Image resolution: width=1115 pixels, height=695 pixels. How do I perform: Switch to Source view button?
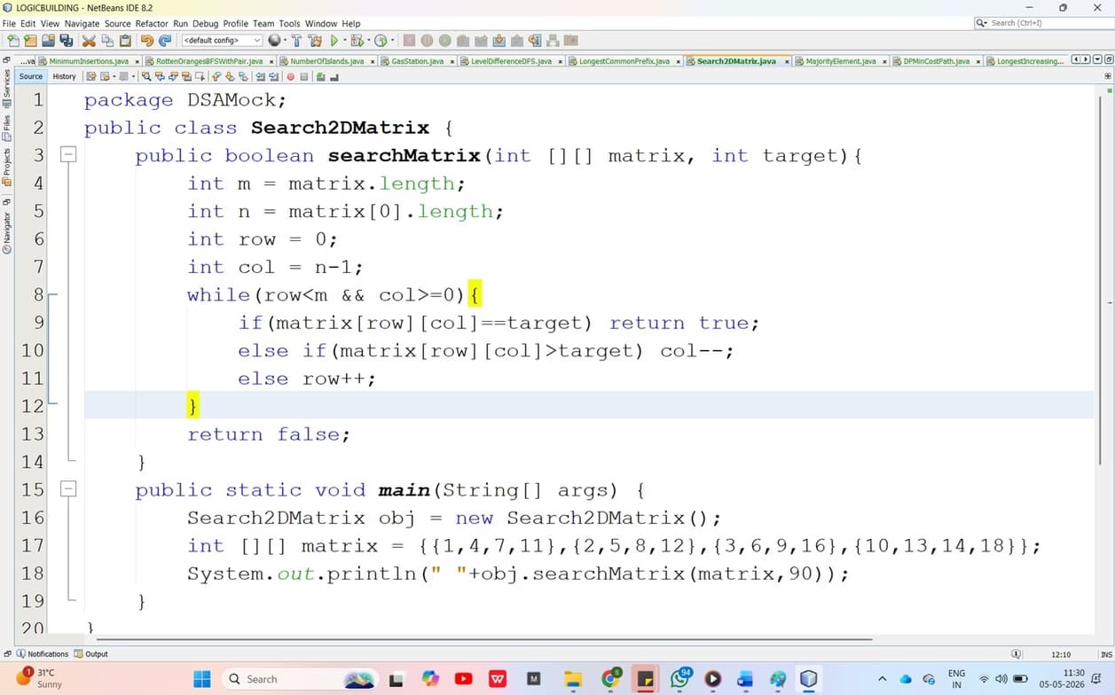point(31,76)
